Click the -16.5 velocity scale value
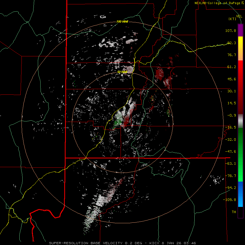Screen dimensions: 245x245 coord(231,127)
